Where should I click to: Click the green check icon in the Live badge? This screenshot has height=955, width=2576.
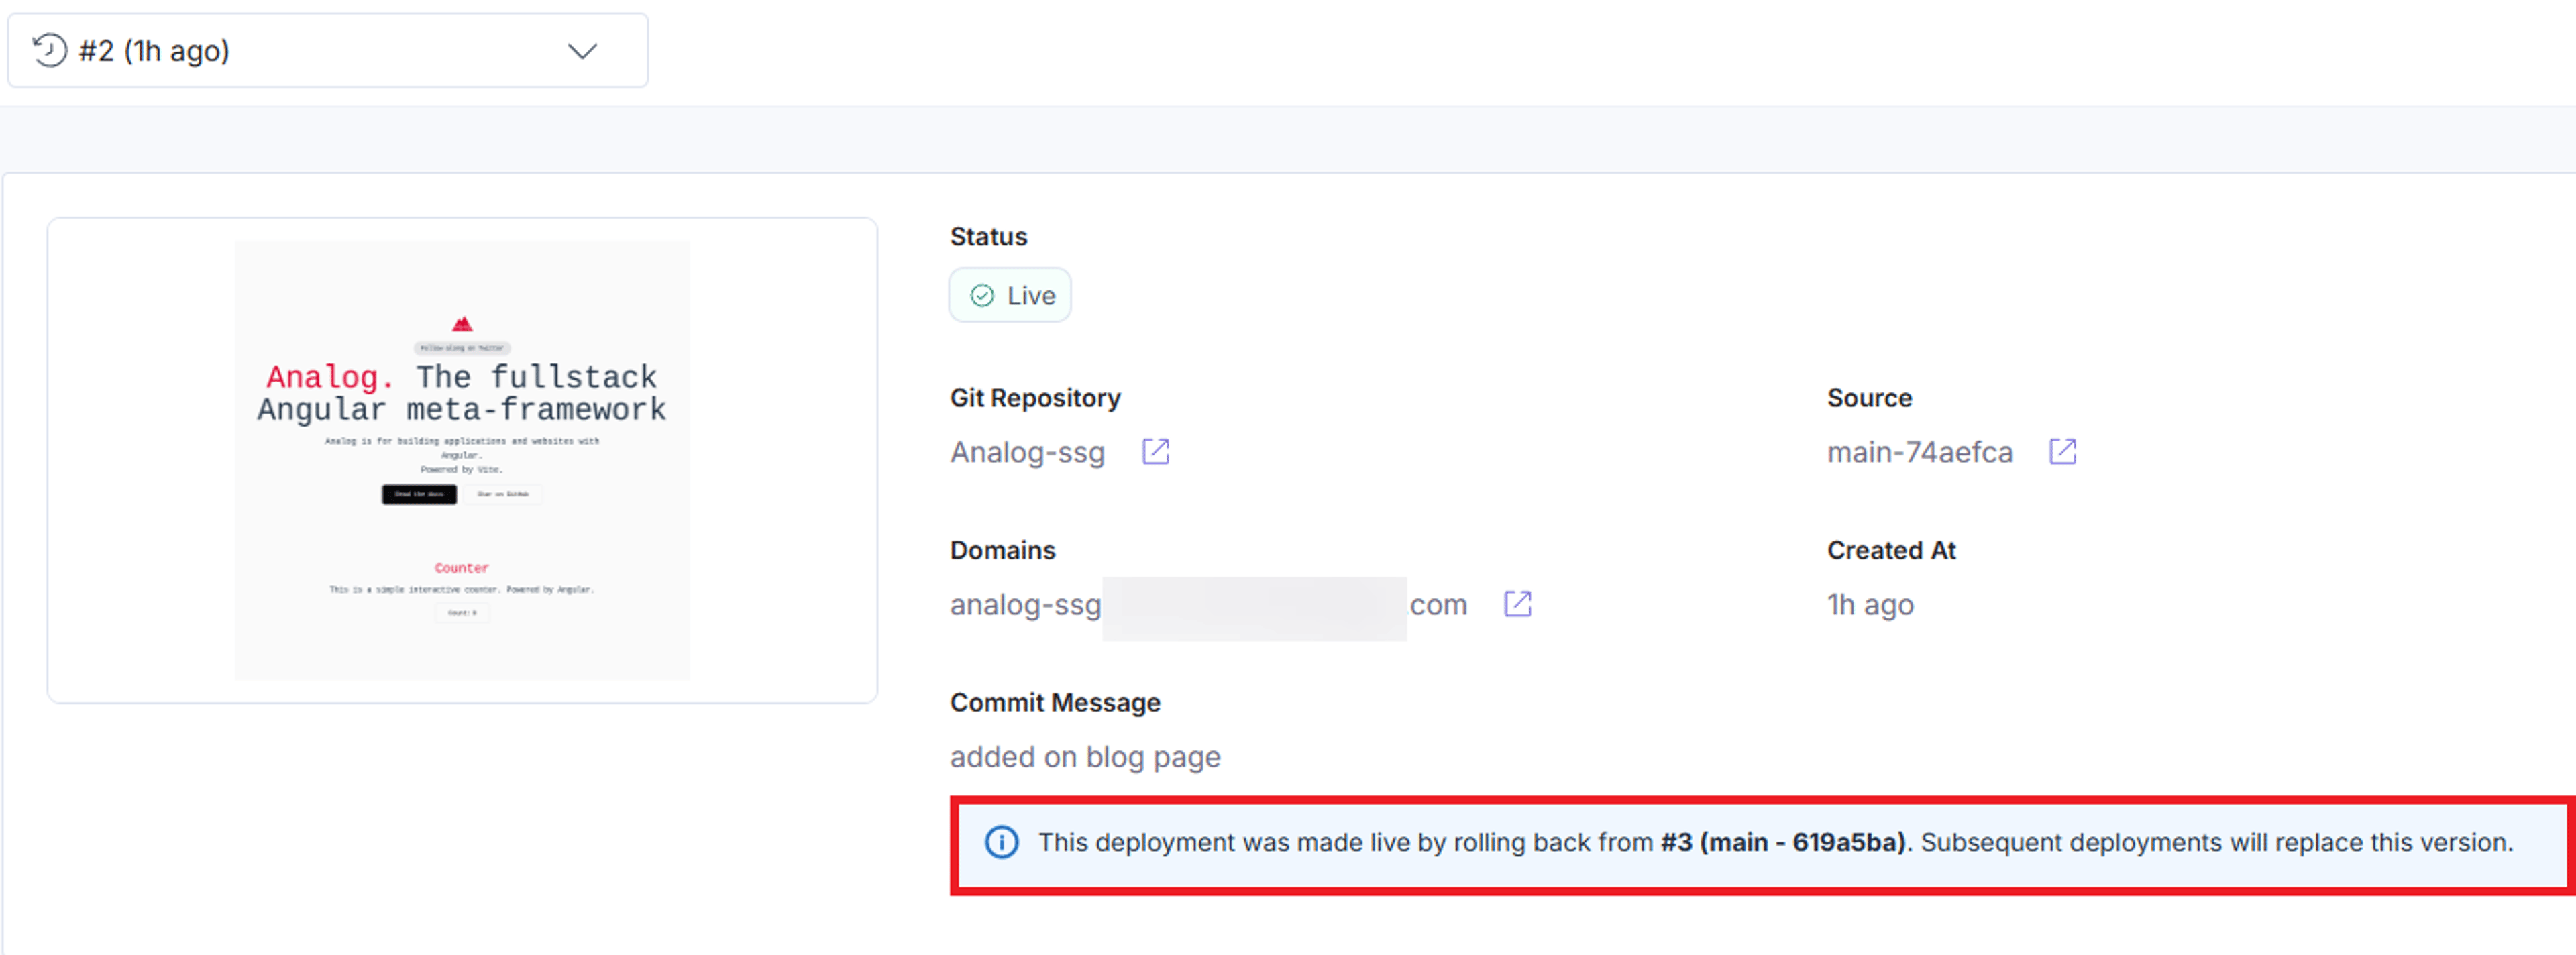pyautogui.click(x=982, y=296)
